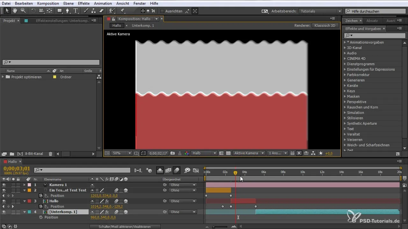The width and height of the screenshot is (408, 229).
Task: Click Schalter/Modi aktivieren/deaktivieren button
Action: click(x=124, y=226)
